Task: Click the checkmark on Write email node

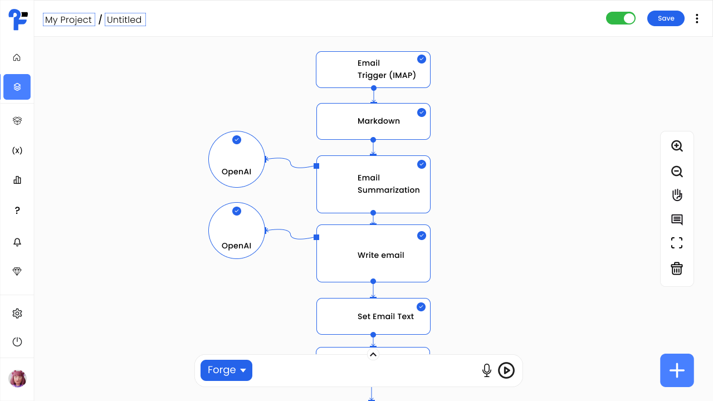Action: 422,236
